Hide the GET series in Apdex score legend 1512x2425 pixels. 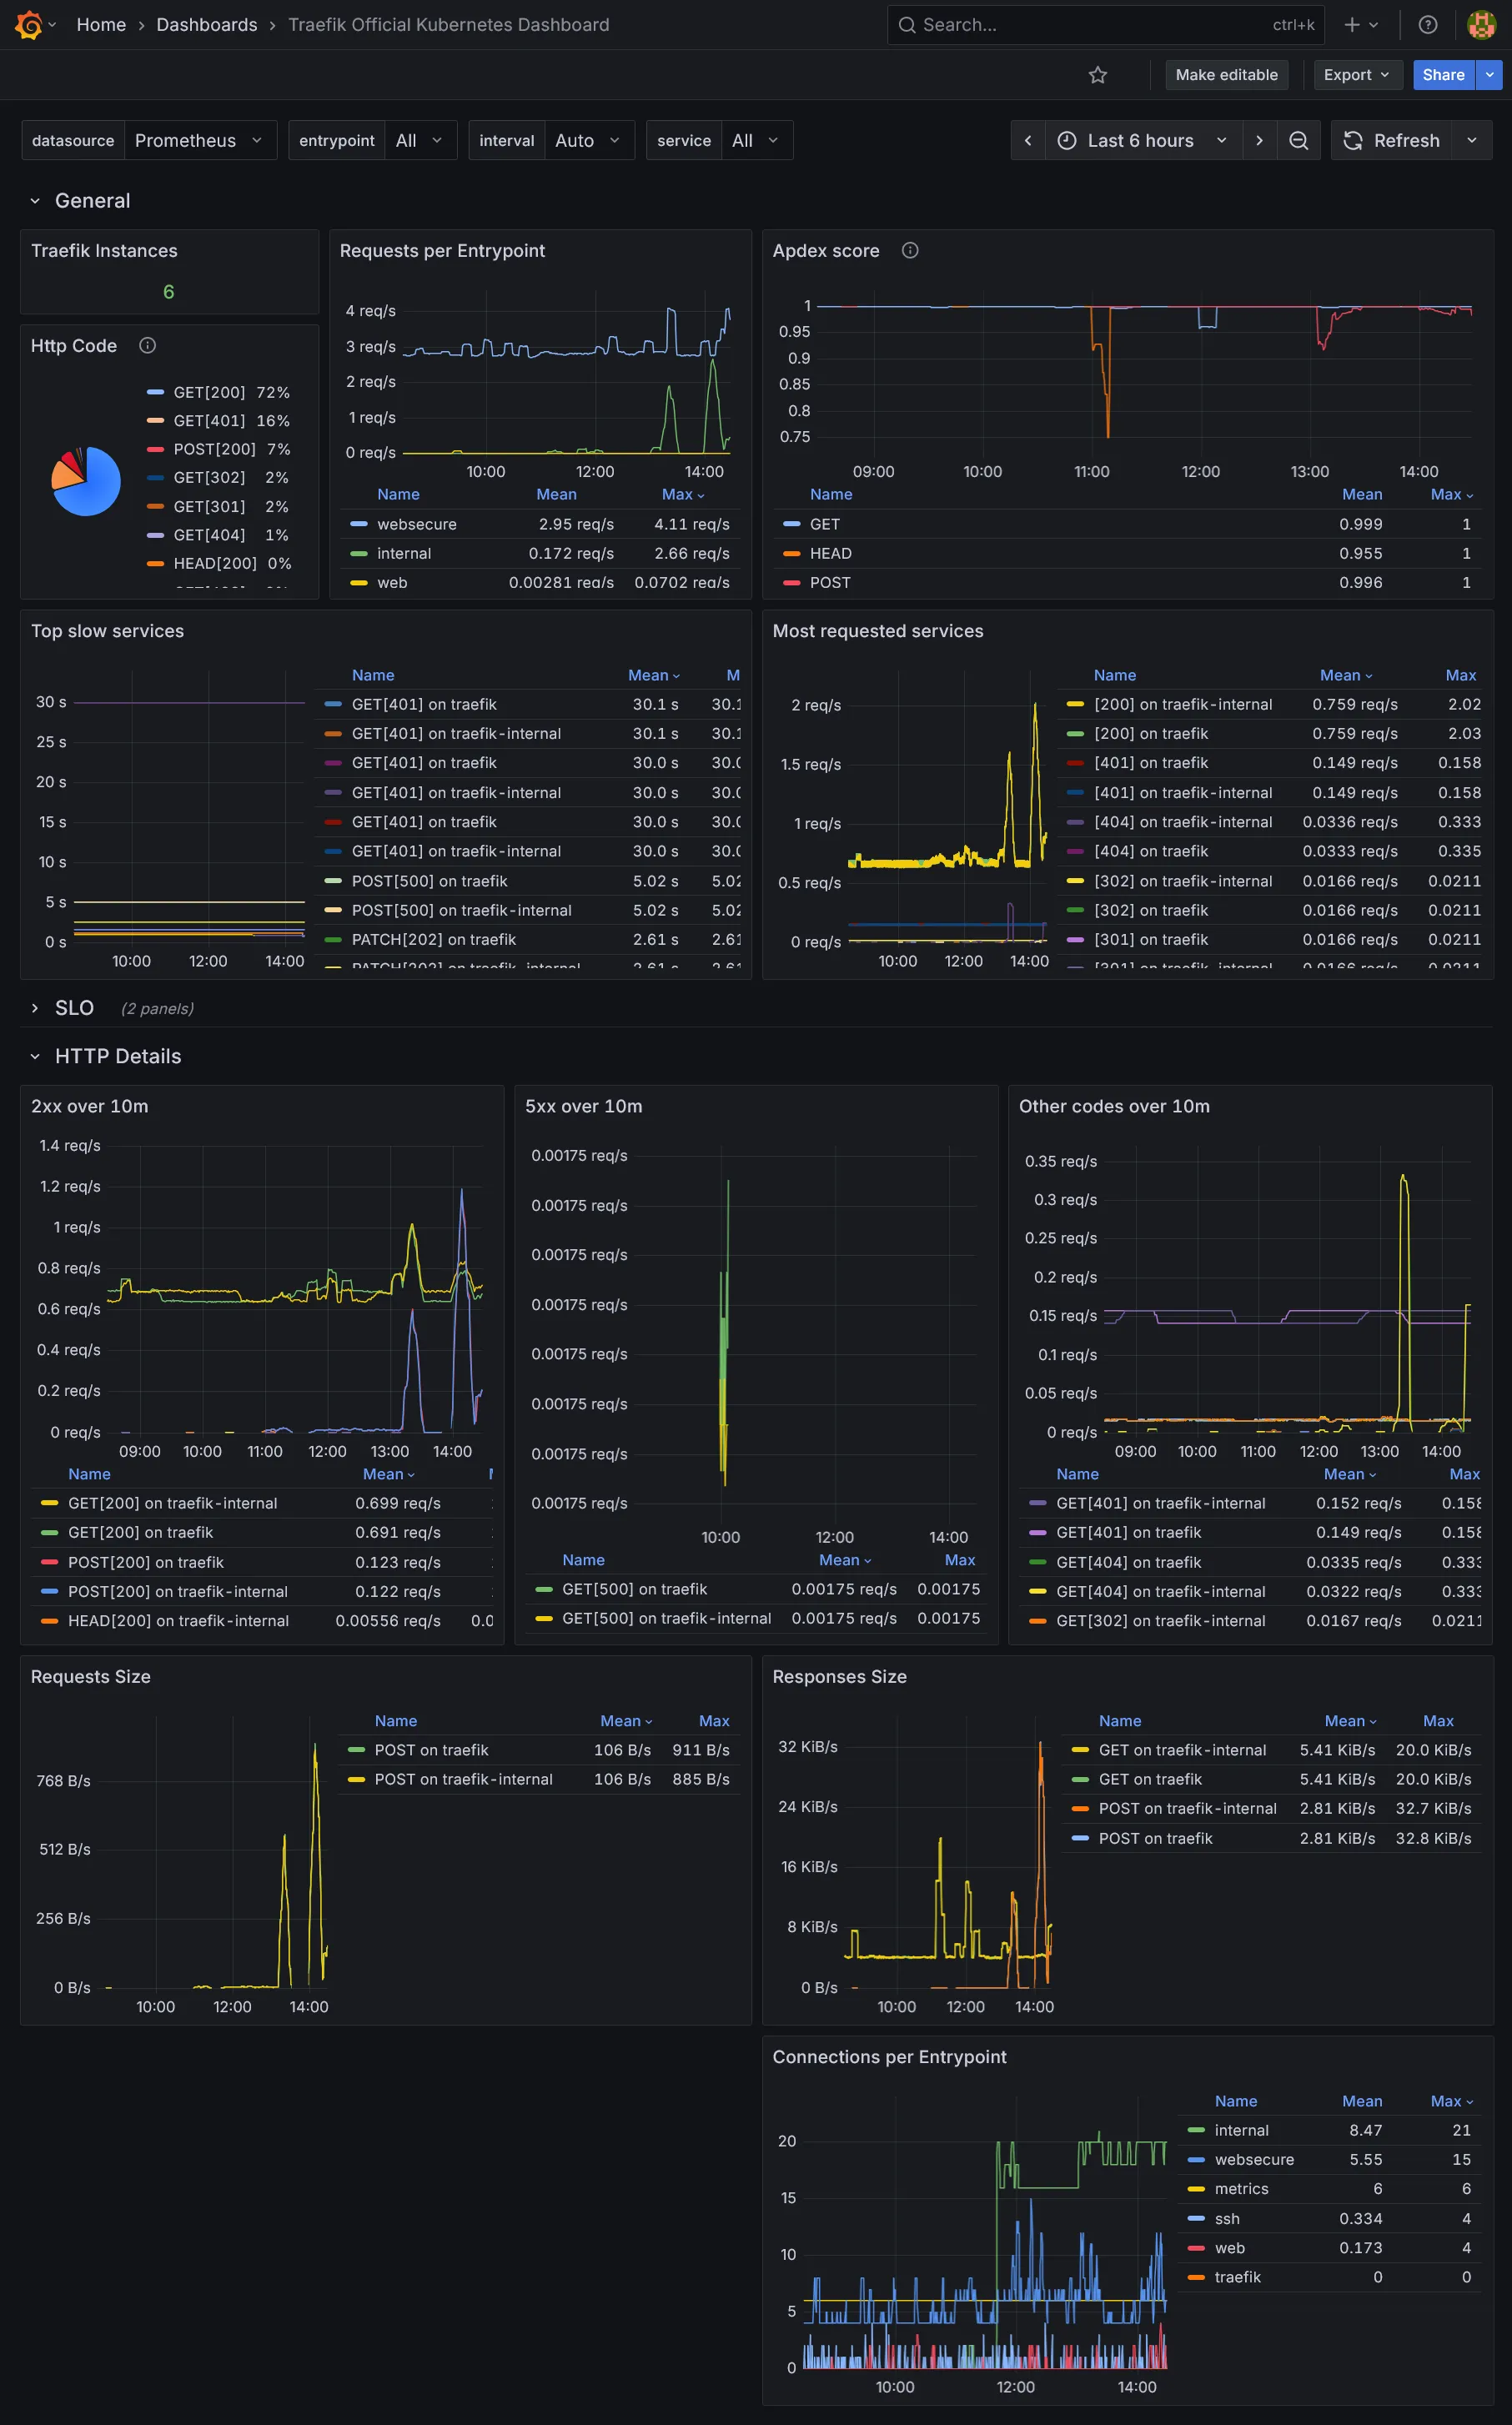click(825, 524)
